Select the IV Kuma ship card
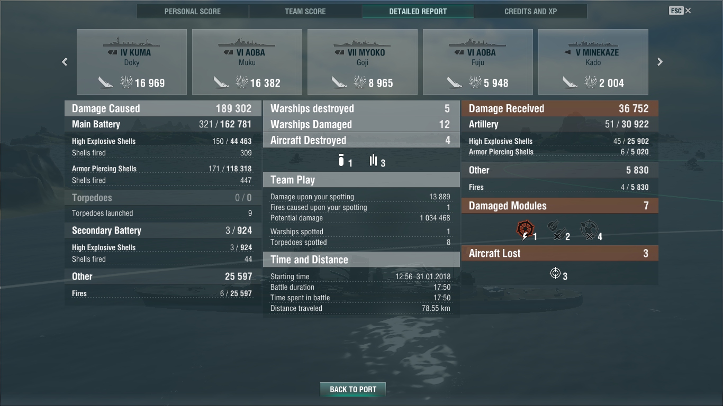This screenshot has width=723, height=406. [x=132, y=62]
